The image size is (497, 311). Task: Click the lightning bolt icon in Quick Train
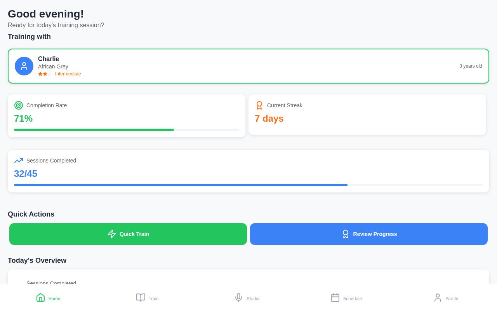point(112,234)
